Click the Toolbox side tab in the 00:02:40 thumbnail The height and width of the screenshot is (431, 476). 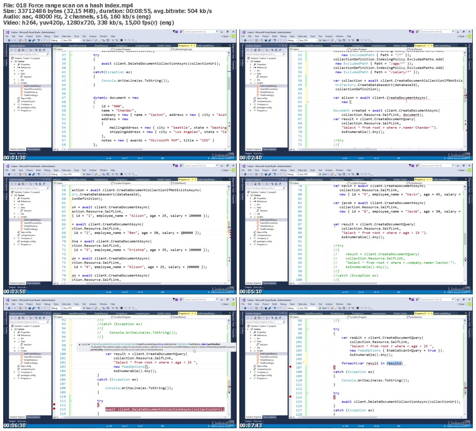point(243,63)
